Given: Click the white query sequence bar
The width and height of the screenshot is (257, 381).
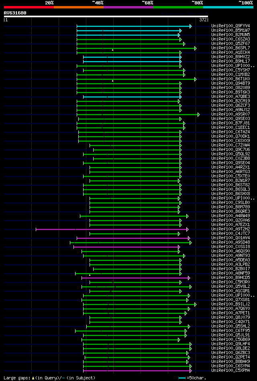Looking at the screenshot, I should [x=106, y=16].
